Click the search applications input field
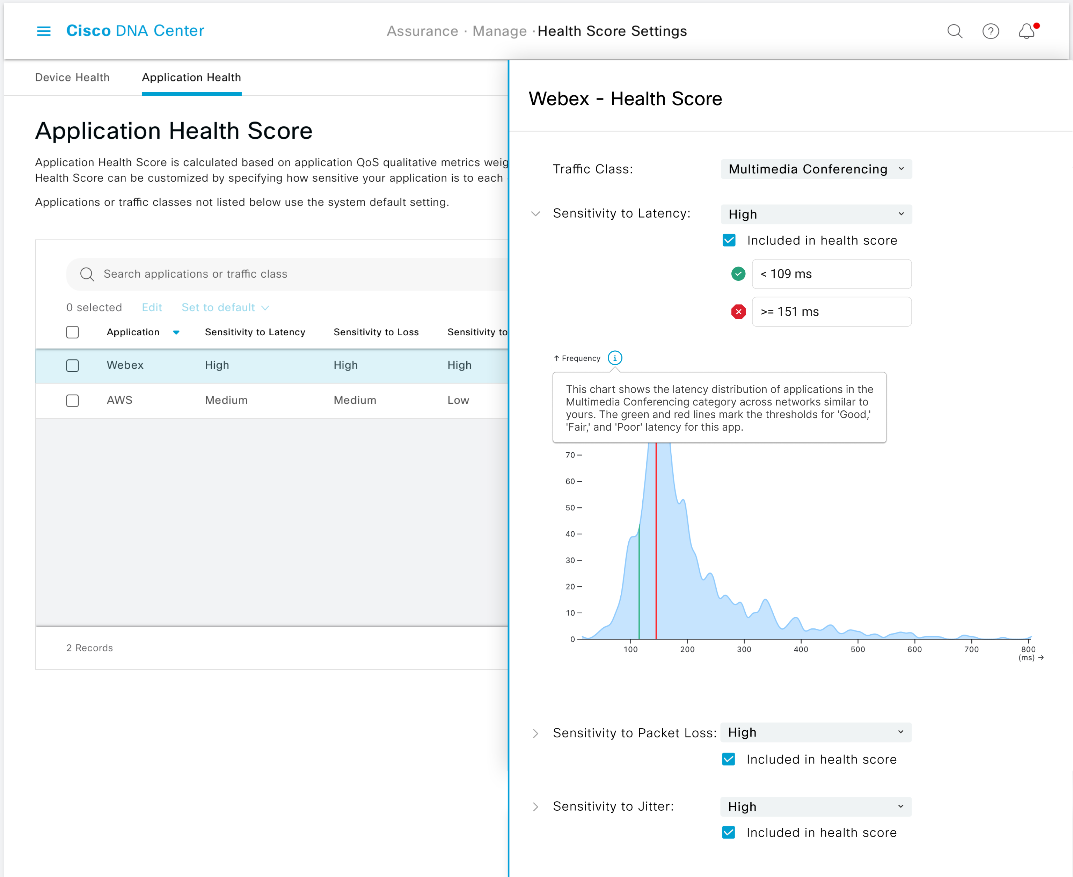1073x877 pixels. (x=287, y=274)
